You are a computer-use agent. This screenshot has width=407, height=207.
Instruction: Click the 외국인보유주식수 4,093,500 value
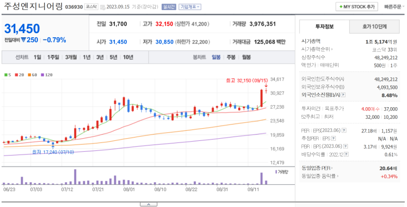tap(387, 88)
